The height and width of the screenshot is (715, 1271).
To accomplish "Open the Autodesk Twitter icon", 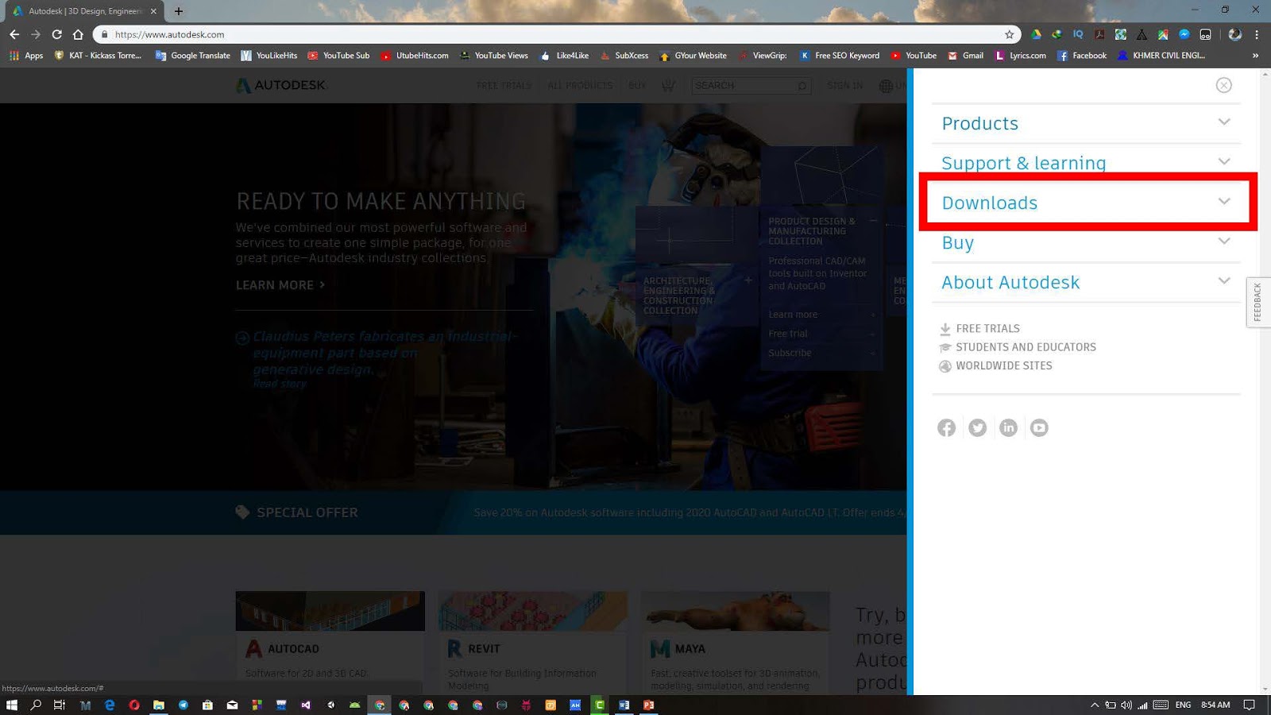I will [x=977, y=427].
